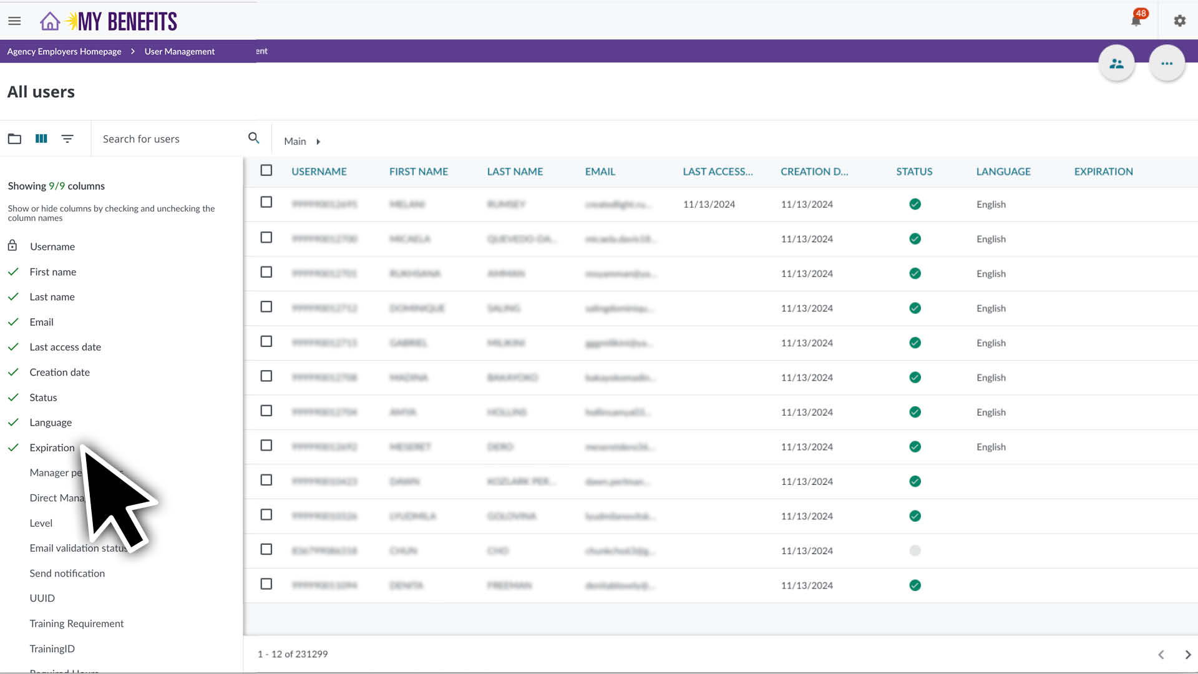Click the magnifier search icon

click(x=253, y=138)
